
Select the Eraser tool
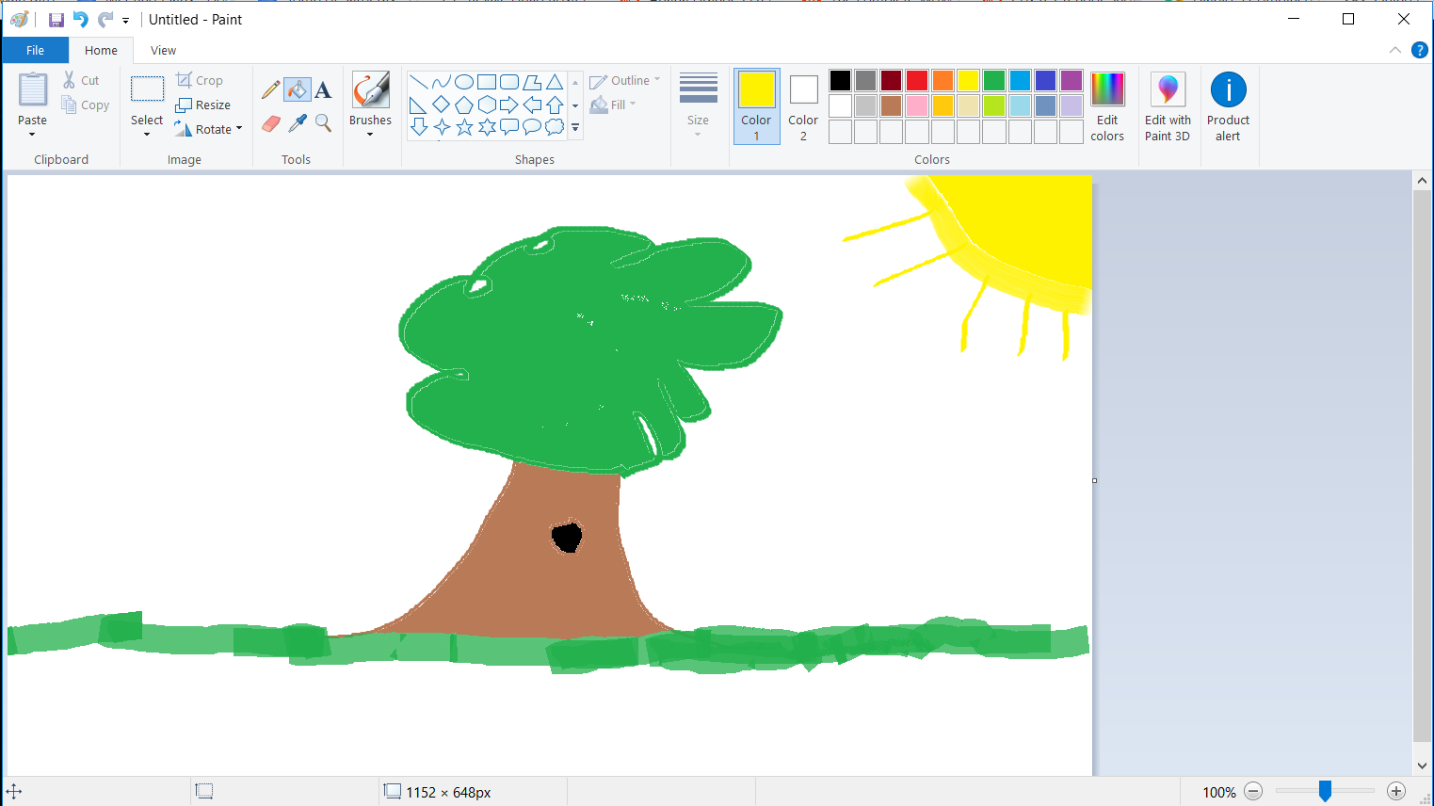[271, 123]
